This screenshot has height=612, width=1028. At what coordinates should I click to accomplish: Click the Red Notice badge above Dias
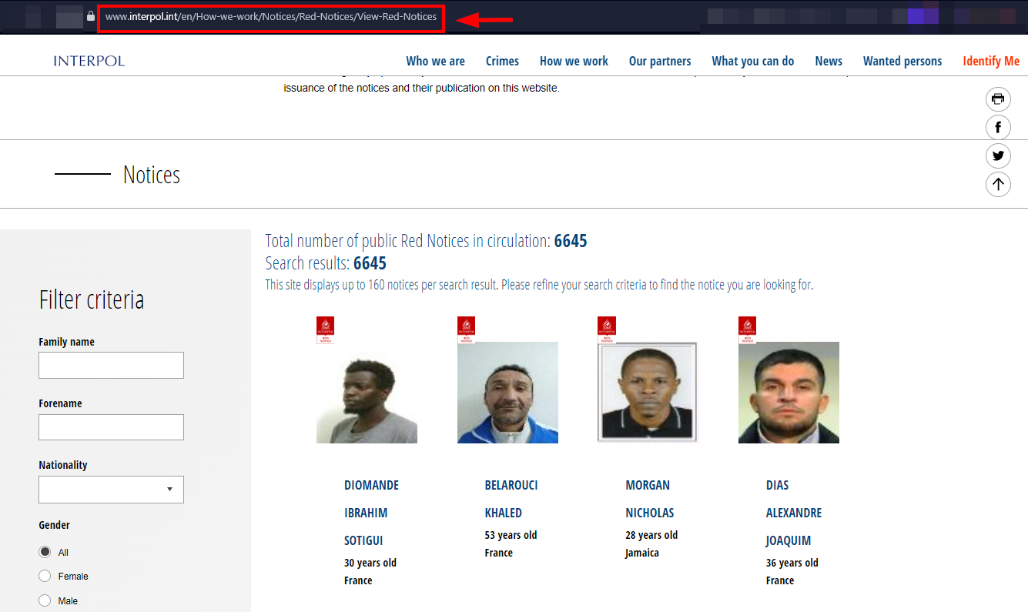pos(747,329)
